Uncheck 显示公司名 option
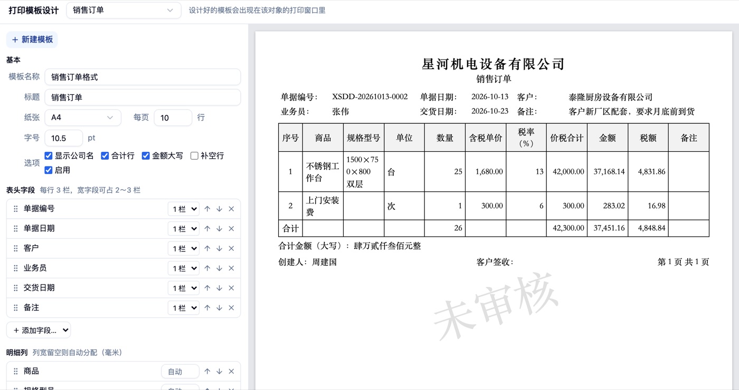This screenshot has height=390, width=739. click(49, 156)
